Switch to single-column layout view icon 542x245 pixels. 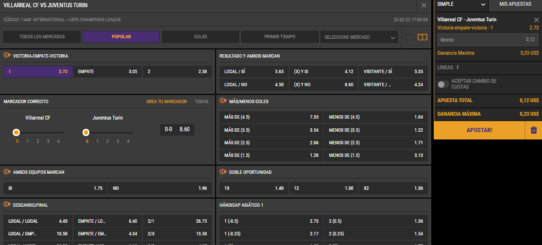[x=409, y=37]
